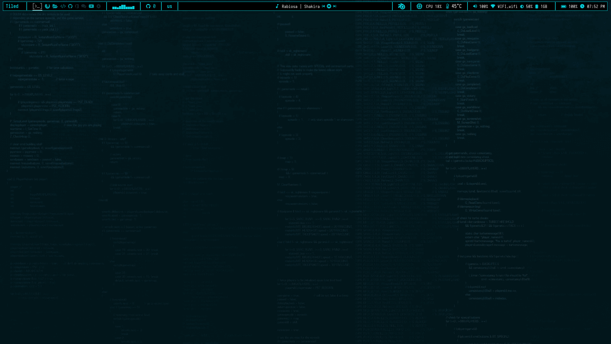Viewport: 611px width, 344px height.
Task: Pause the Rabiosa track playback
Action: tap(329, 6)
